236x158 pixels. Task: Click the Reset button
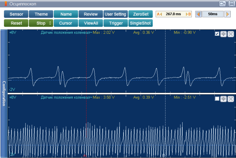click(x=16, y=23)
